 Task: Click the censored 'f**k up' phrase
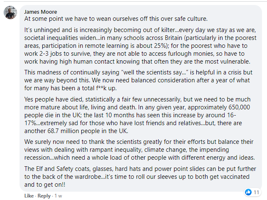[106, 88]
